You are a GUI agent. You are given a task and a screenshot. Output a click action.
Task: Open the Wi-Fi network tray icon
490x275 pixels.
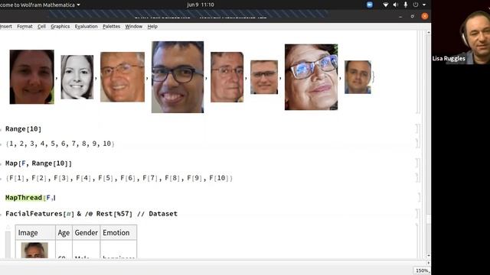pyautogui.click(x=386, y=5)
